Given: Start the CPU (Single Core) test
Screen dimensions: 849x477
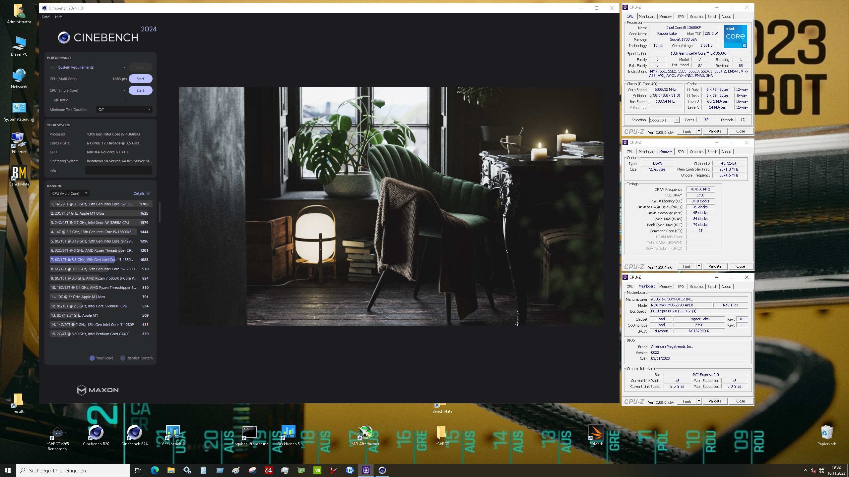Looking at the screenshot, I should point(140,90).
